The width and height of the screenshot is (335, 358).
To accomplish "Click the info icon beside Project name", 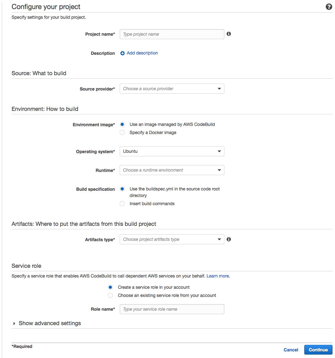I will point(228,34).
